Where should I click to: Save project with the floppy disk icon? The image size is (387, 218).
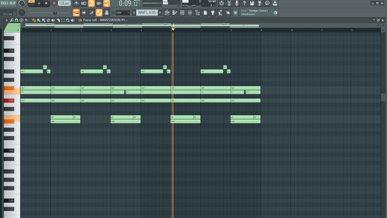[x=252, y=3]
